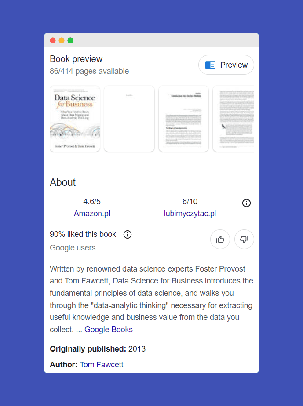Click the thumbs up like icon

pos(220,239)
